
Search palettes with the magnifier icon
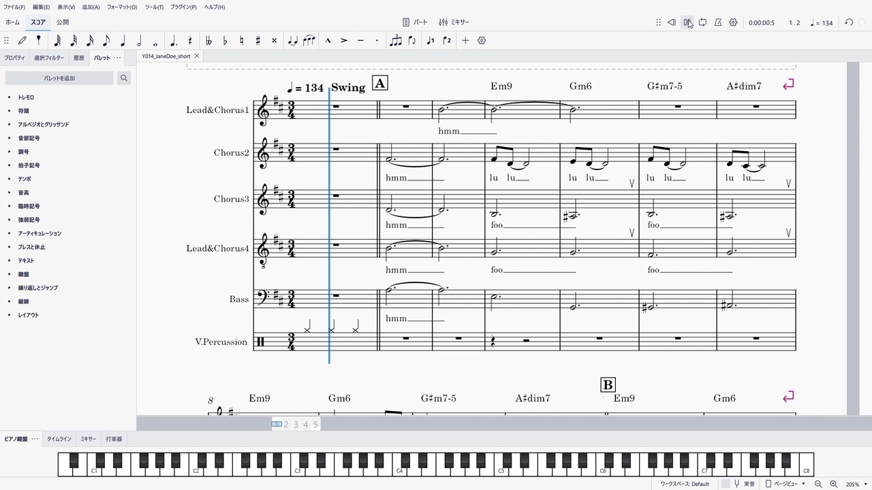[124, 78]
